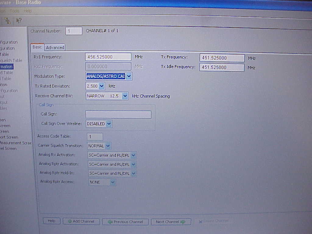This screenshot has height=234, width=312.
Task: Open the Carrier Squelch Transition dropdown
Action: (x=107, y=146)
